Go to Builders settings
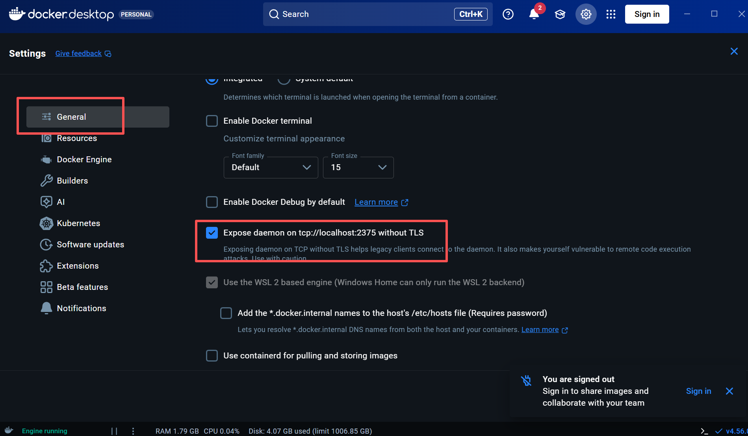Image resolution: width=748 pixels, height=436 pixels. pyautogui.click(x=72, y=181)
